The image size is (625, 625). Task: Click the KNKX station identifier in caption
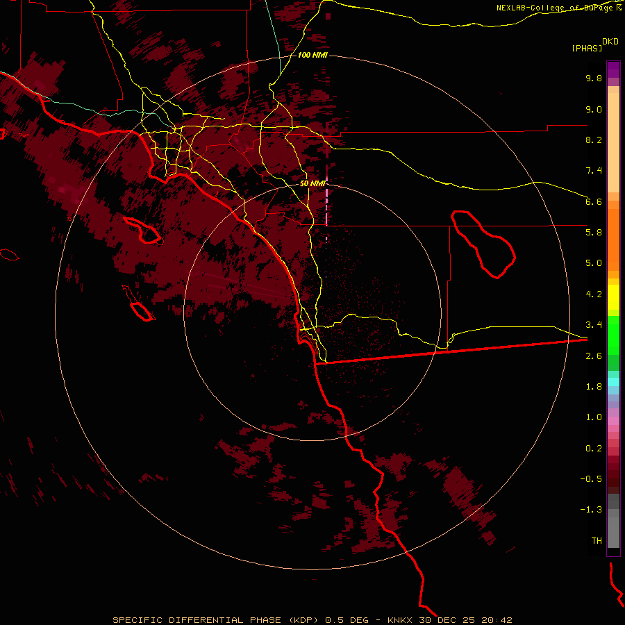401,620
